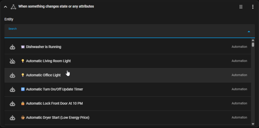
Task: Click the lock emoji for Front Door automation
Action: click(23, 103)
